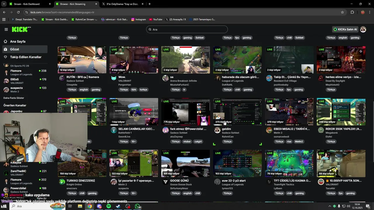Click the page vertical scrollbar

pyautogui.click(x=373, y=123)
